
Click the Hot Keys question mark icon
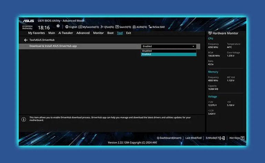242,138
